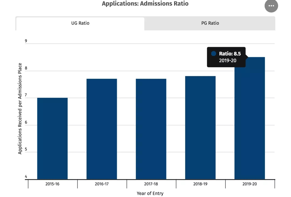
Task: Select the 2015-16 bar in the chart
Action: click(x=52, y=138)
